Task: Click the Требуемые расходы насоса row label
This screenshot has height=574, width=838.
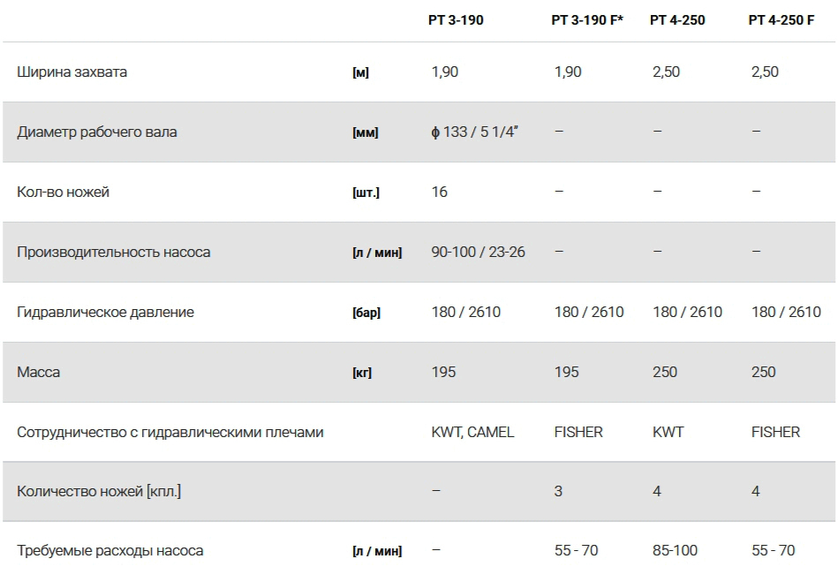Action: click(110, 550)
